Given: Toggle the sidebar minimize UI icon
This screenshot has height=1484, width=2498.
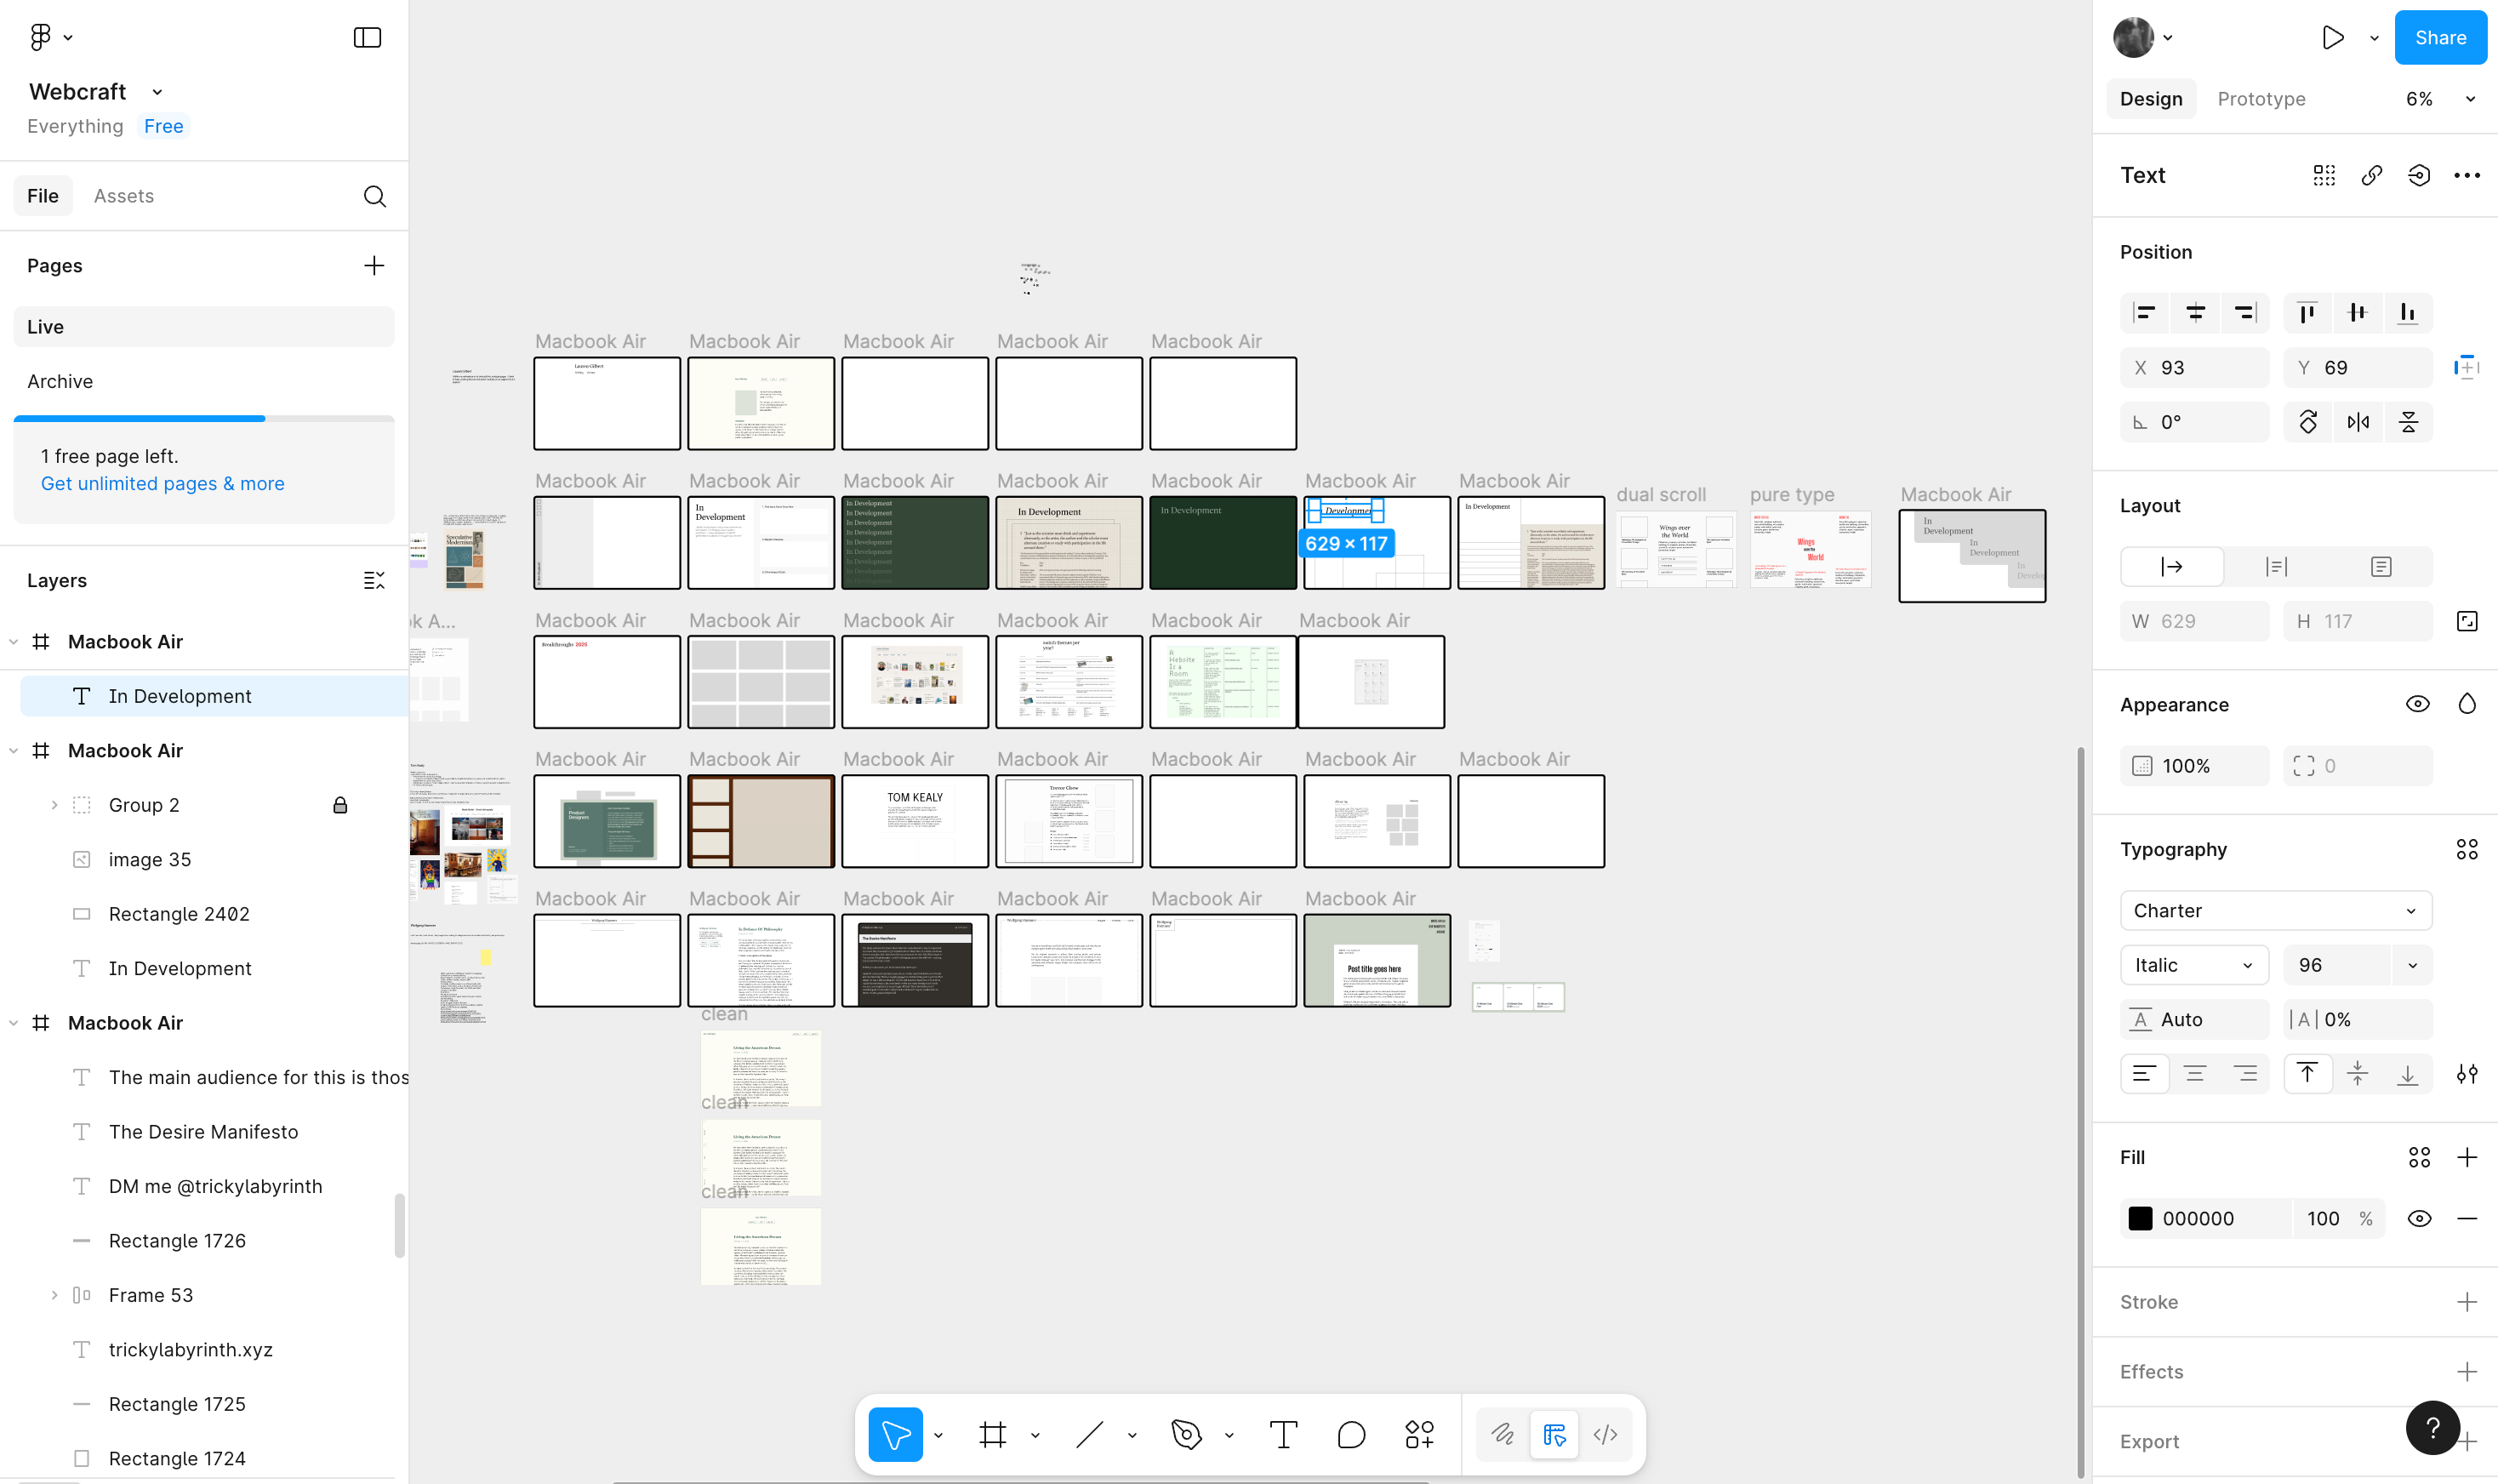Looking at the screenshot, I should 367,38.
